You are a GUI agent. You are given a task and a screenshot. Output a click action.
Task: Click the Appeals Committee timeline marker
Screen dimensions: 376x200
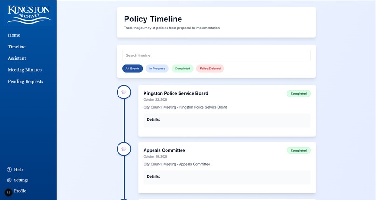click(x=124, y=149)
